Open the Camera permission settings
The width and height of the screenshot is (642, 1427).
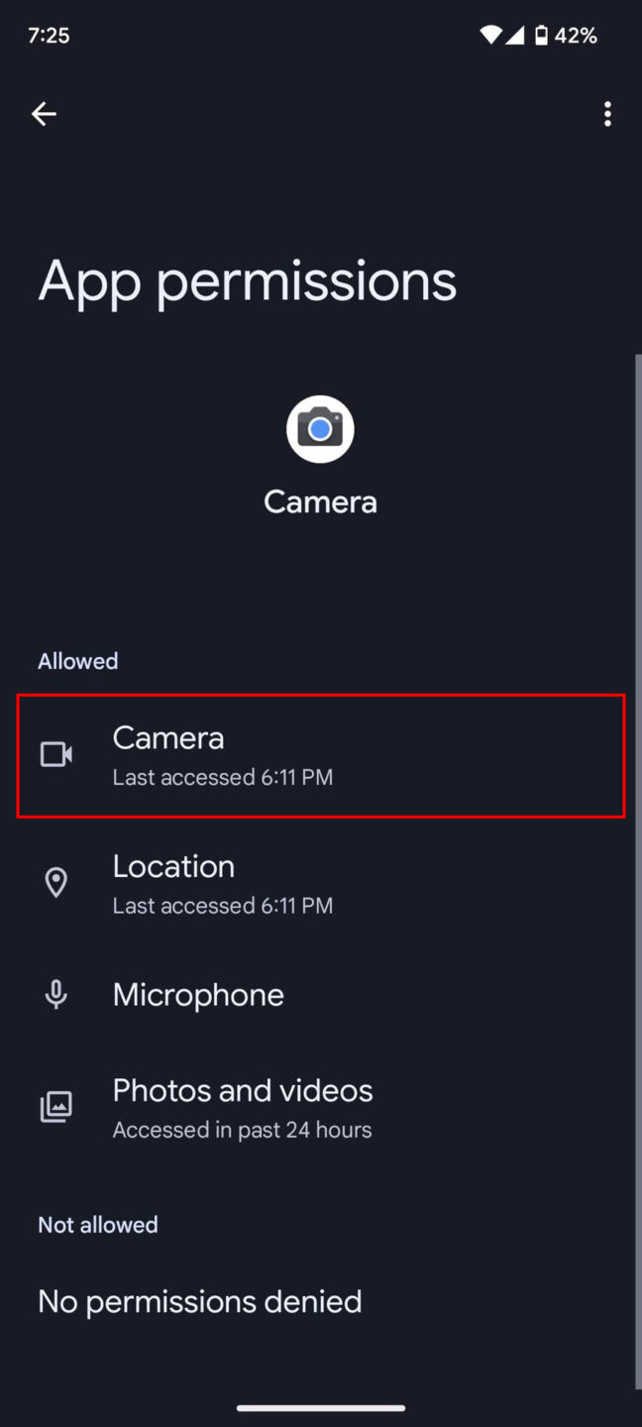(x=321, y=755)
